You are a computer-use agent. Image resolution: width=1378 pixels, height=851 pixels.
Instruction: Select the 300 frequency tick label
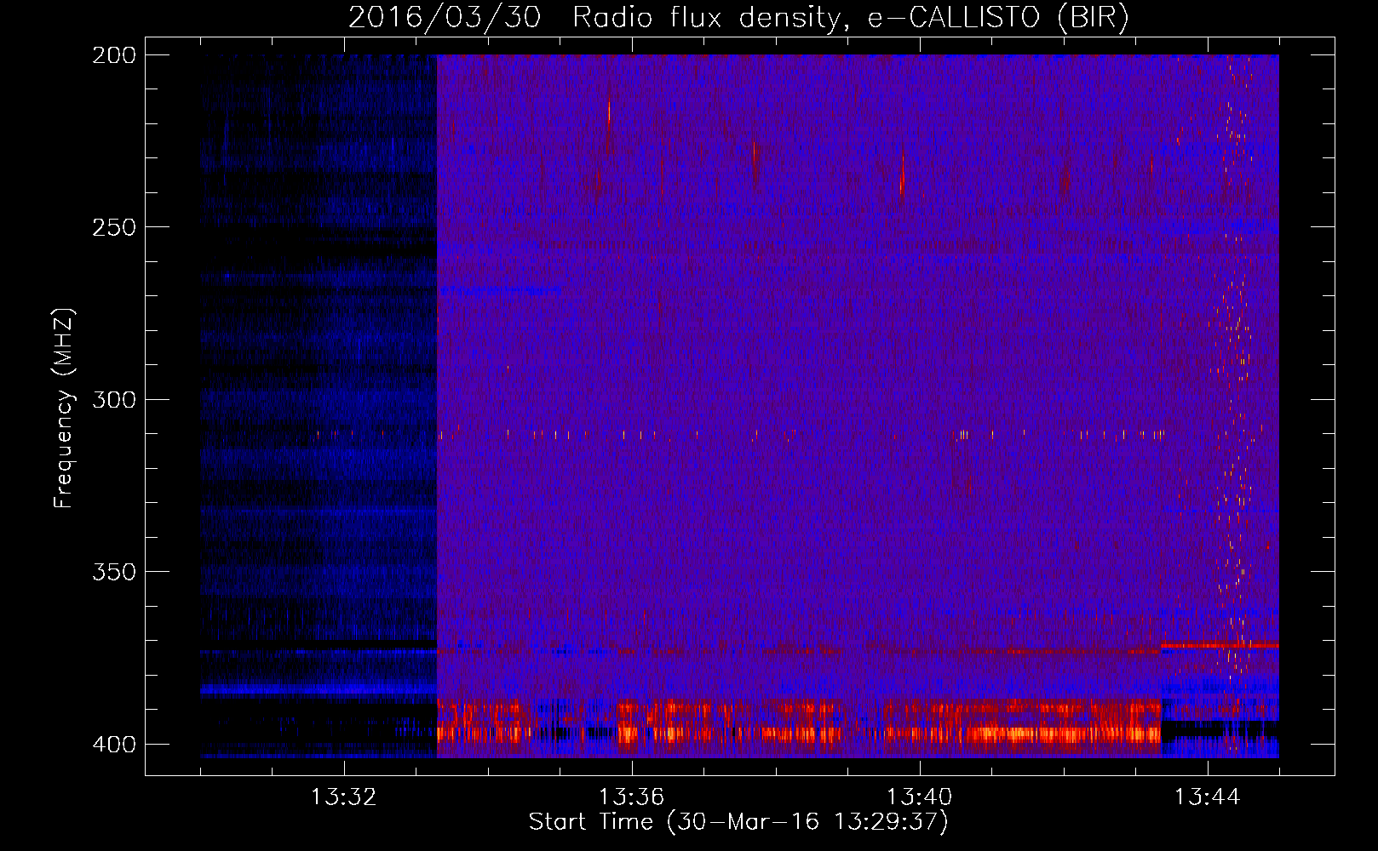point(114,399)
